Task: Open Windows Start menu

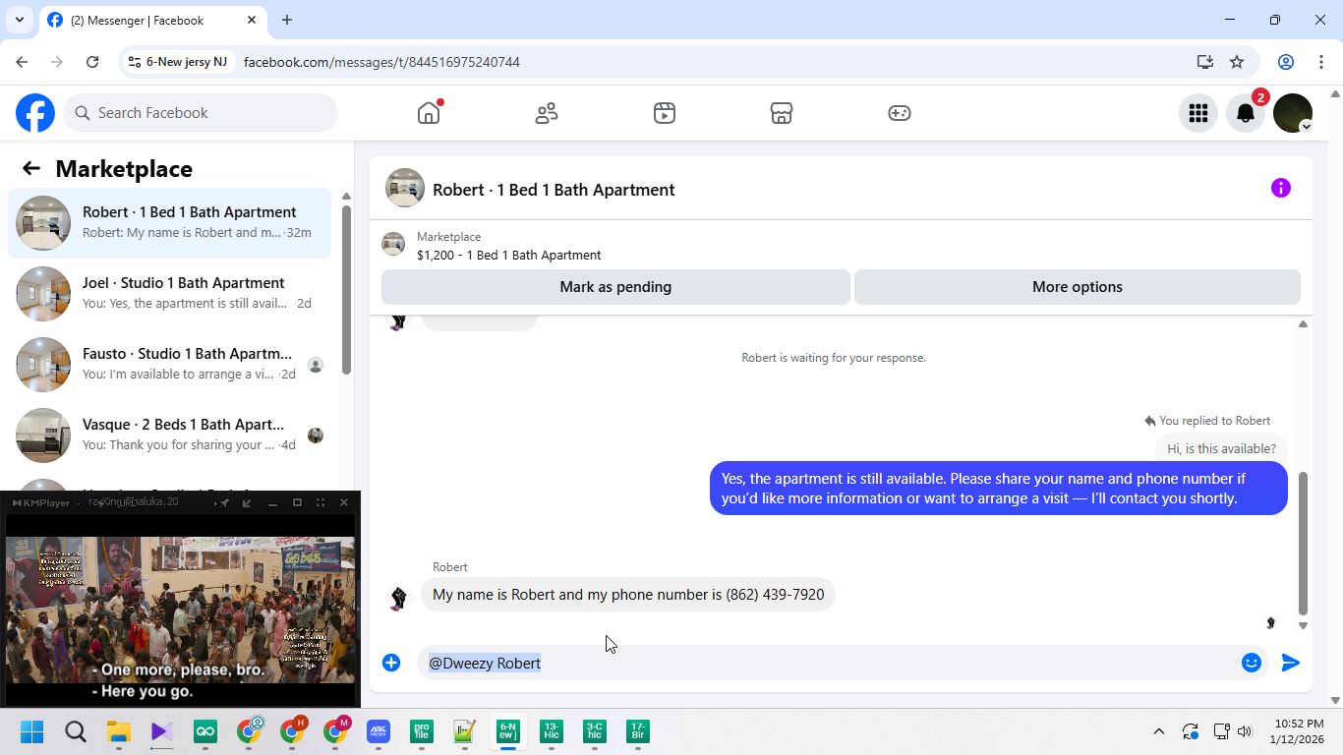Action: point(32,731)
